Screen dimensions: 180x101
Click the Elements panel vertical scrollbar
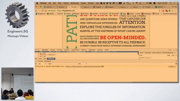(x=138, y=53)
